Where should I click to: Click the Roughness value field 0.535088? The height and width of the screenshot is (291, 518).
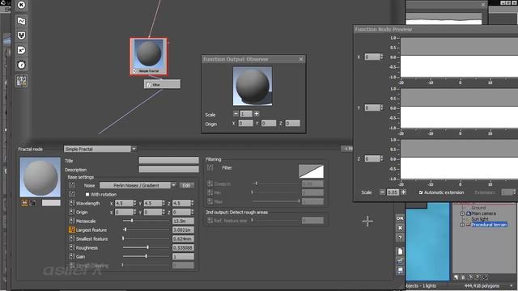tap(183, 247)
